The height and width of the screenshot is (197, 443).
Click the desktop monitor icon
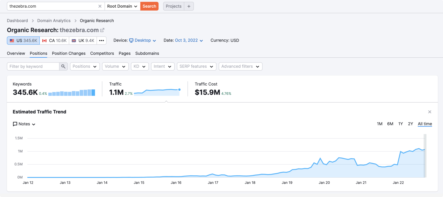coord(131,40)
